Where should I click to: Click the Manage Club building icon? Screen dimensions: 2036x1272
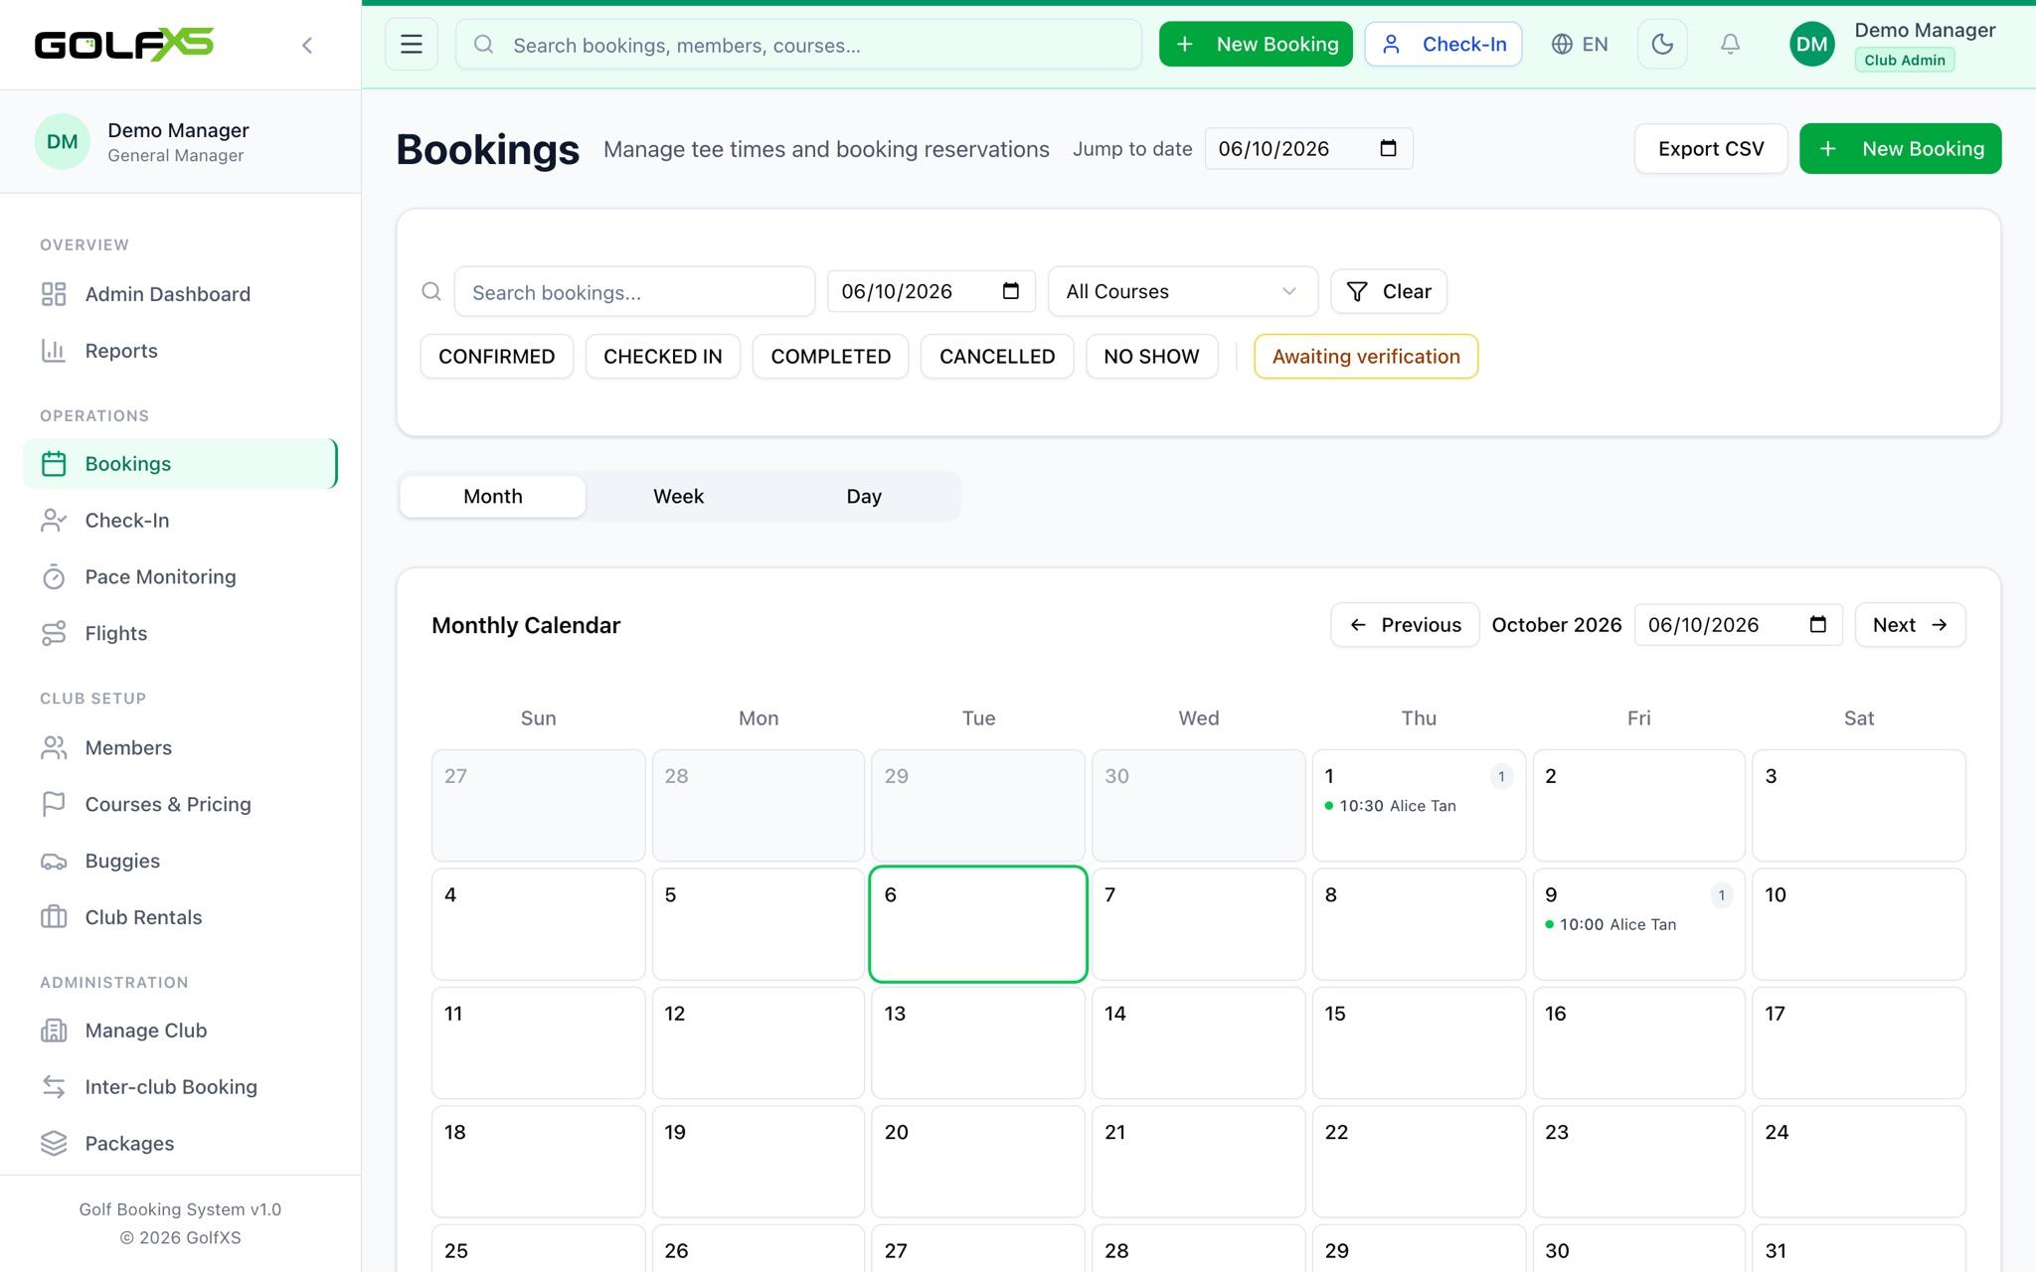tap(54, 1031)
